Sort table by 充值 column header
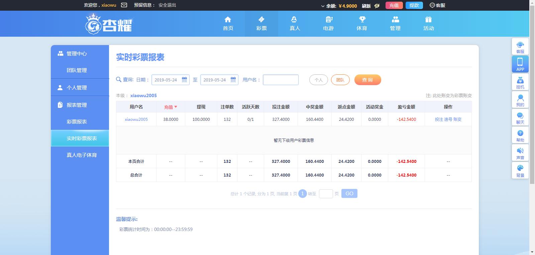Image resolution: width=535 pixels, height=255 pixels. click(171, 107)
